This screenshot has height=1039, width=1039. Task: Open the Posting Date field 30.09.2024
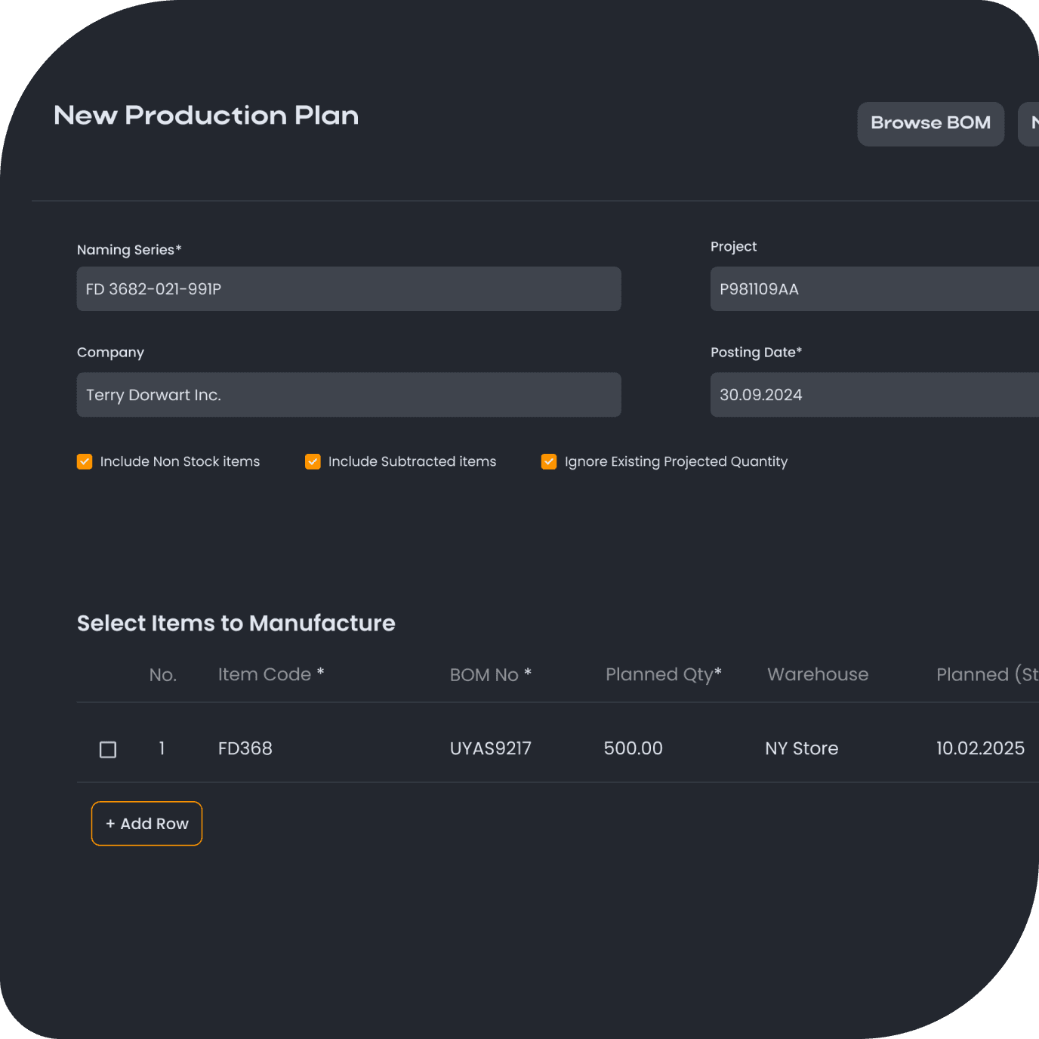pos(874,394)
